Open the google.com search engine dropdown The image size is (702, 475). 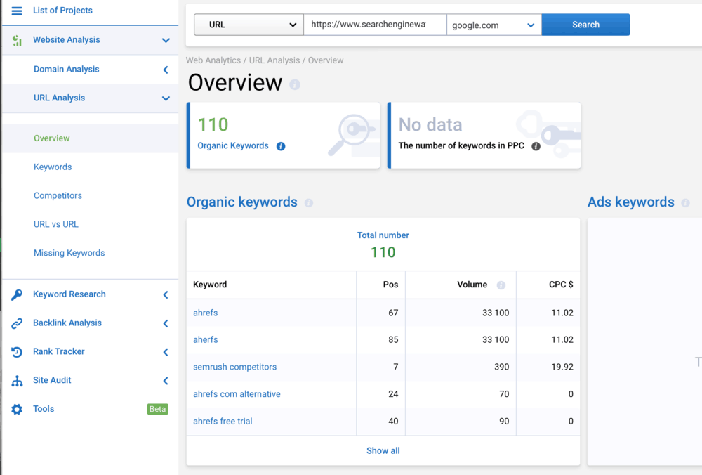click(494, 24)
